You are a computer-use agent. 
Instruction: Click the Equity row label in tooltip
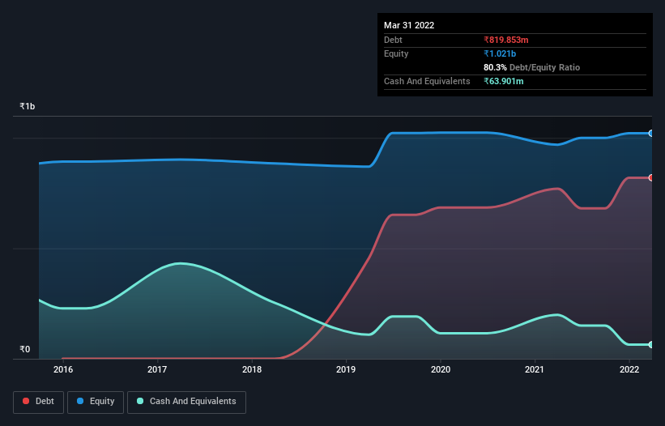point(396,53)
